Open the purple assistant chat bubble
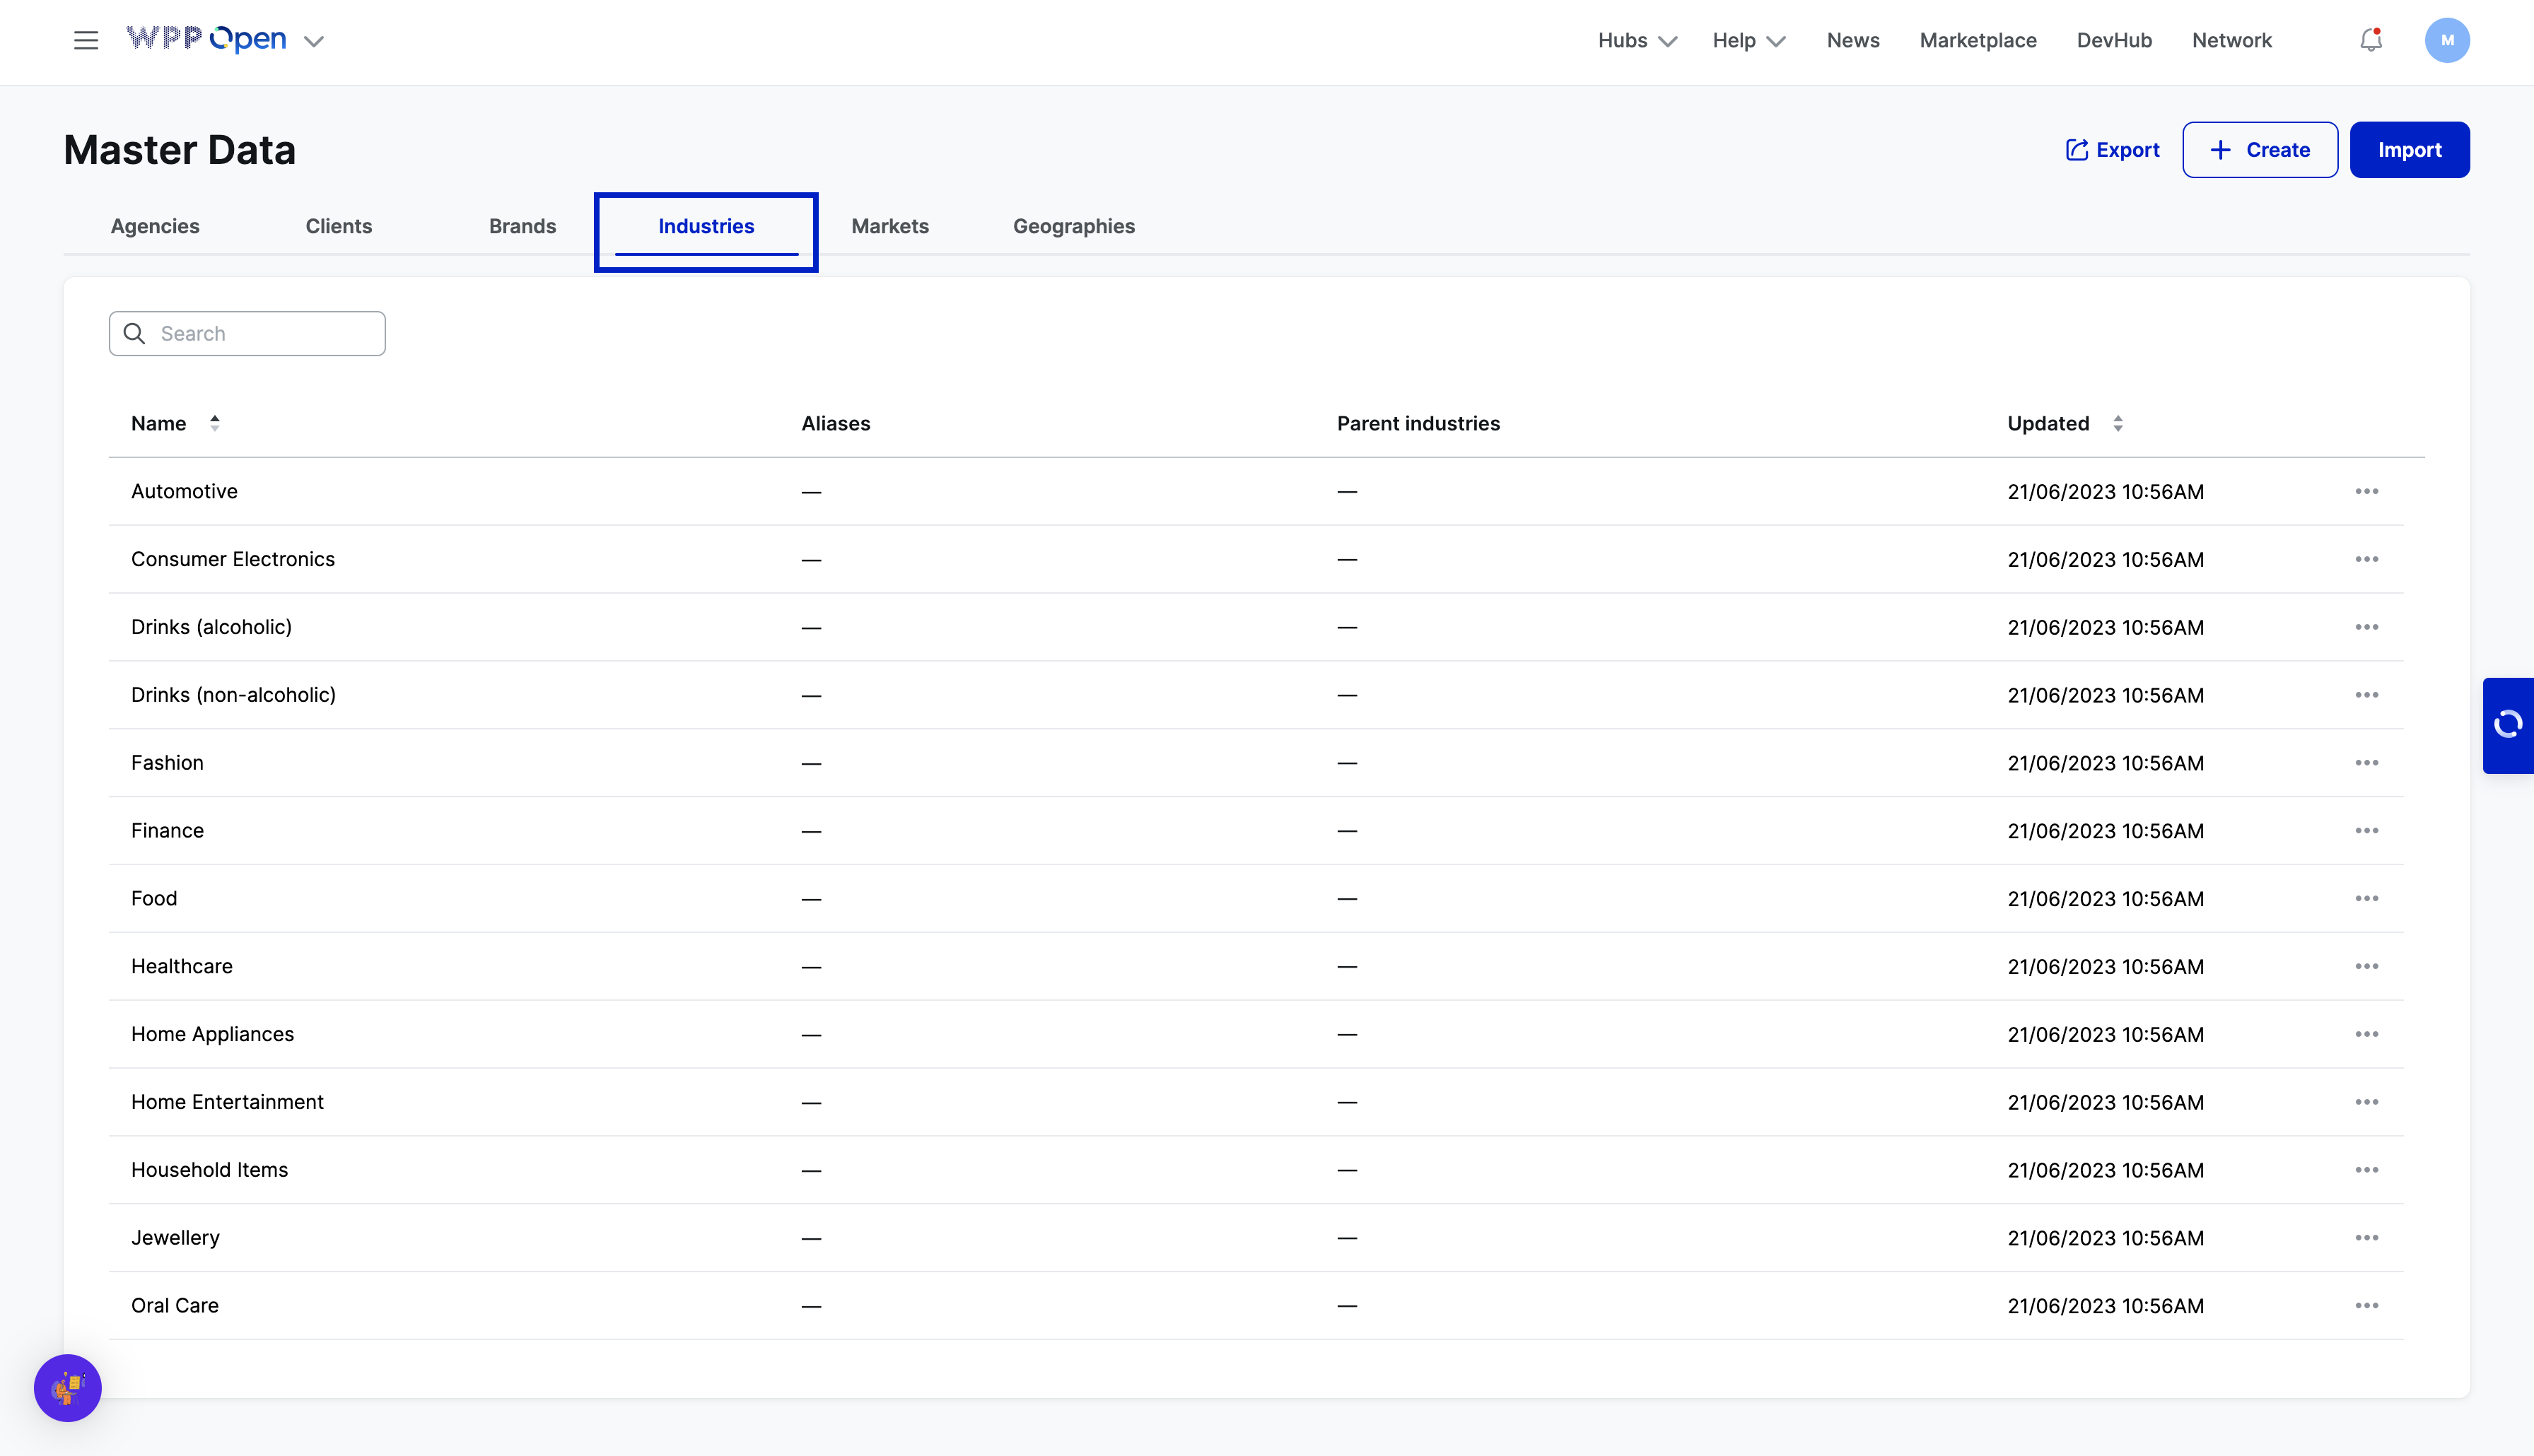This screenshot has height=1456, width=2534. 68,1387
